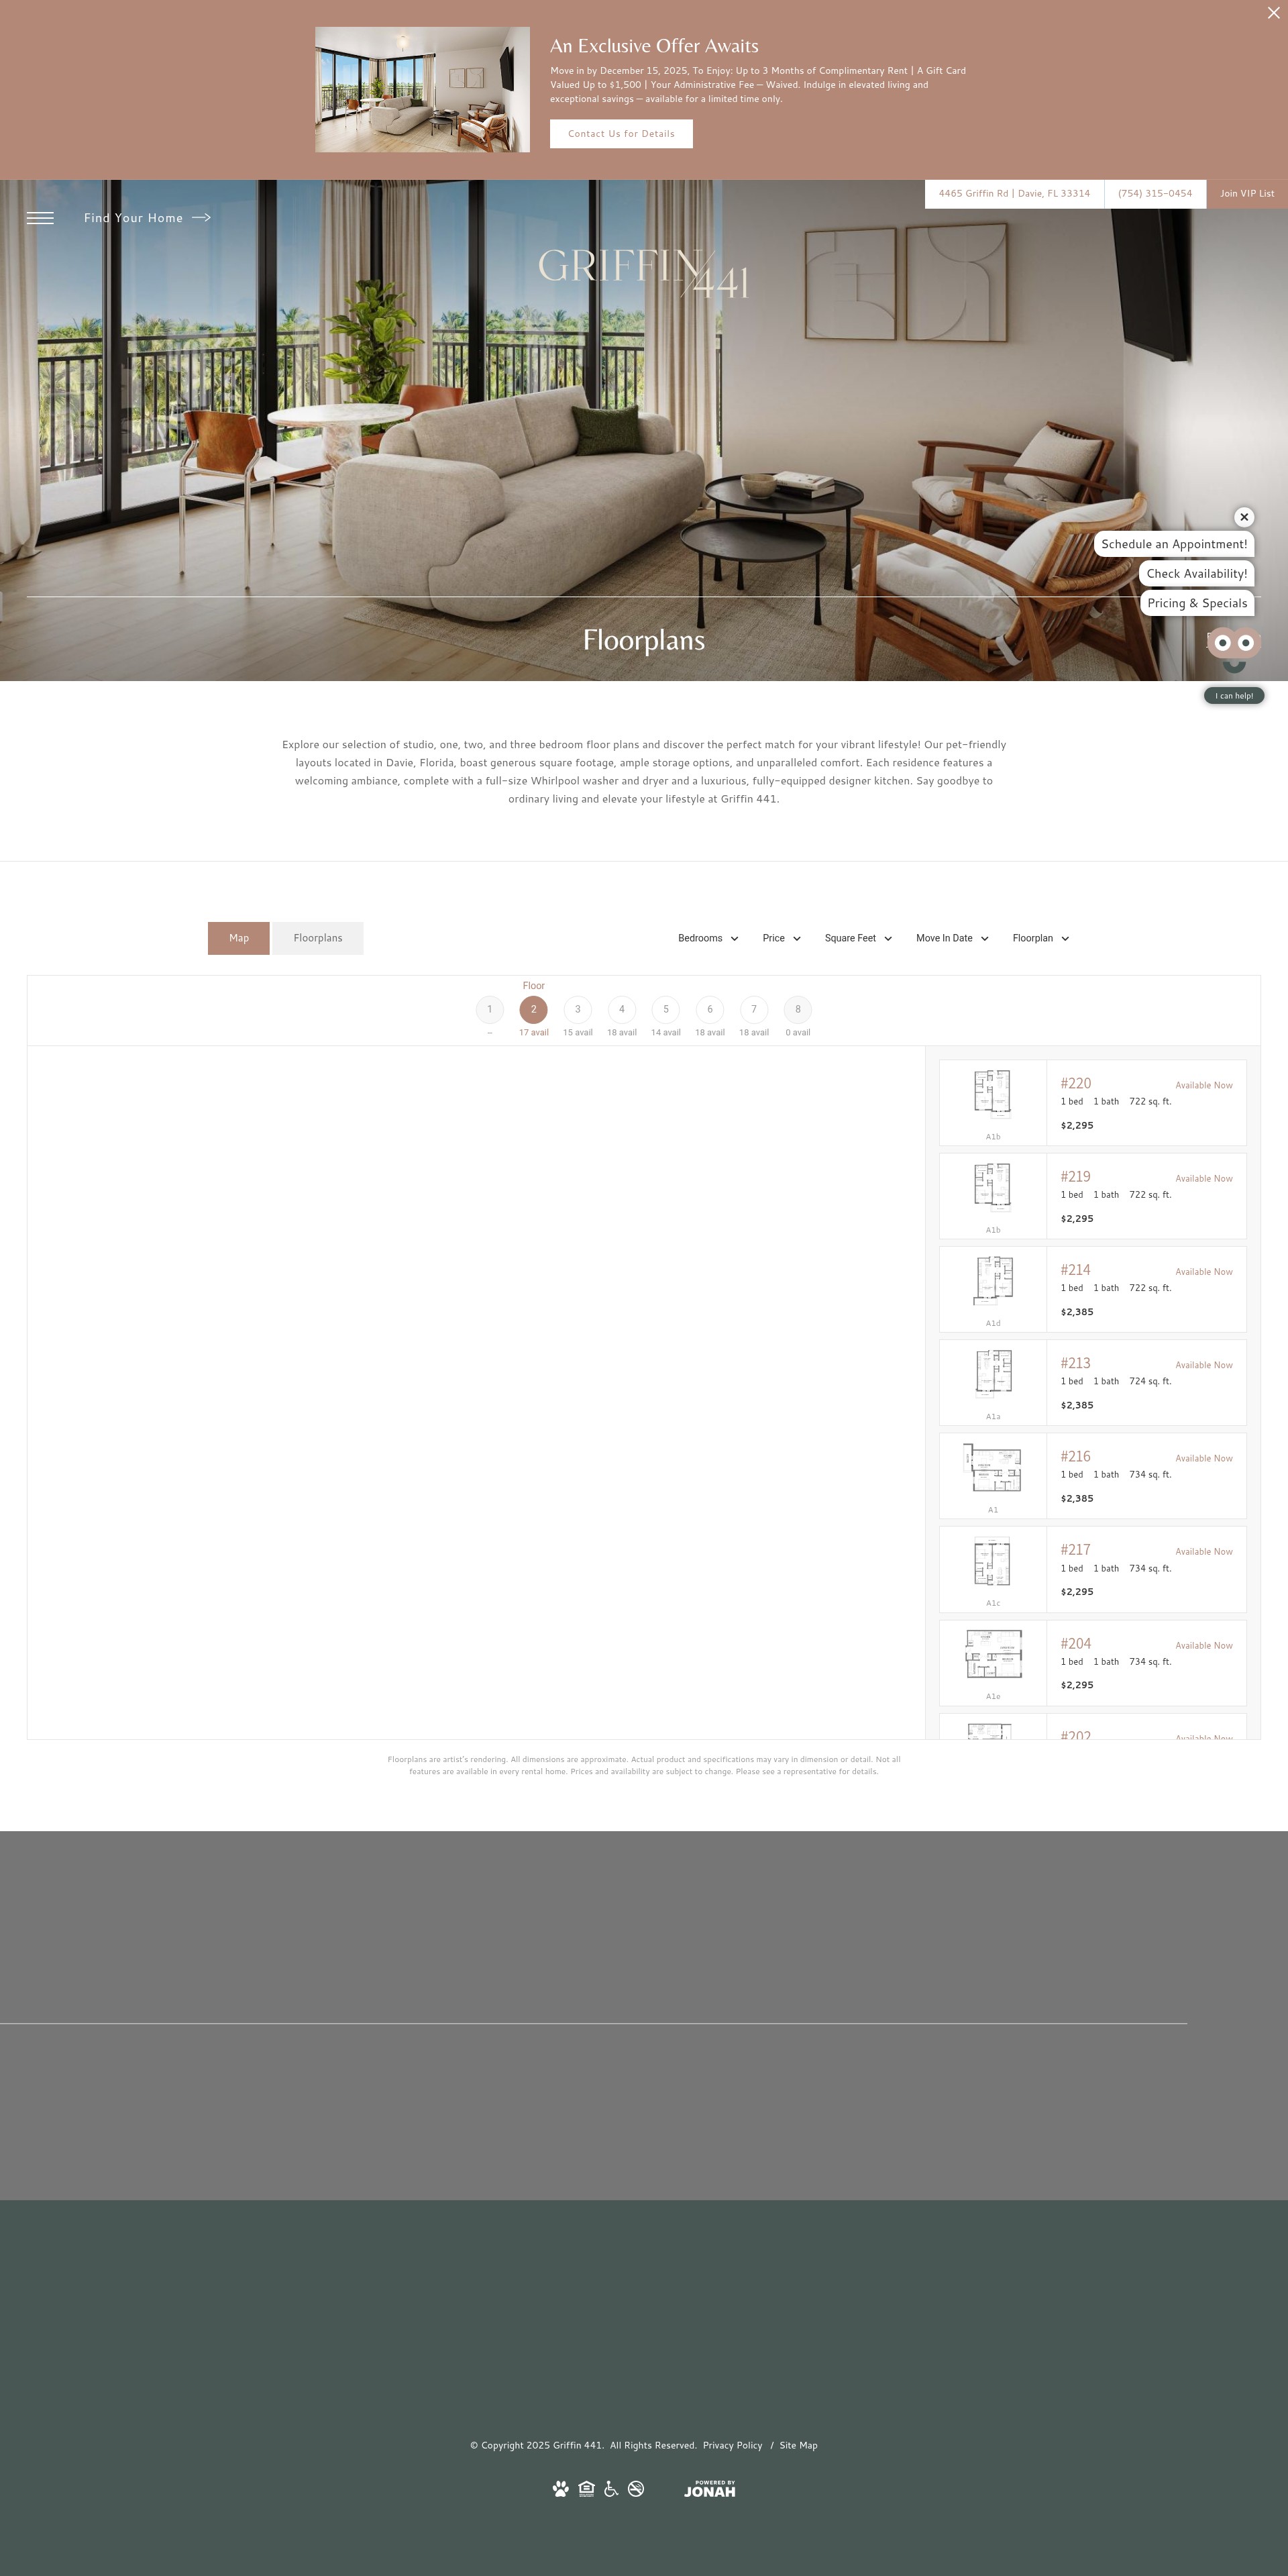The image size is (1288, 2576).
Task: Select floor 3 with 15 avail
Action: (x=578, y=1010)
